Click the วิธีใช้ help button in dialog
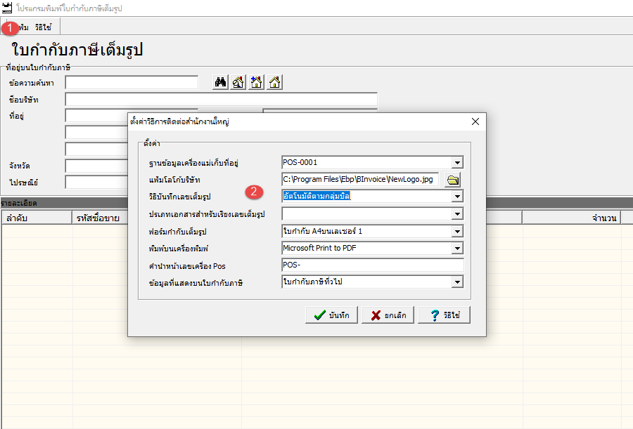Screen dimensions: 633x429 444,315
